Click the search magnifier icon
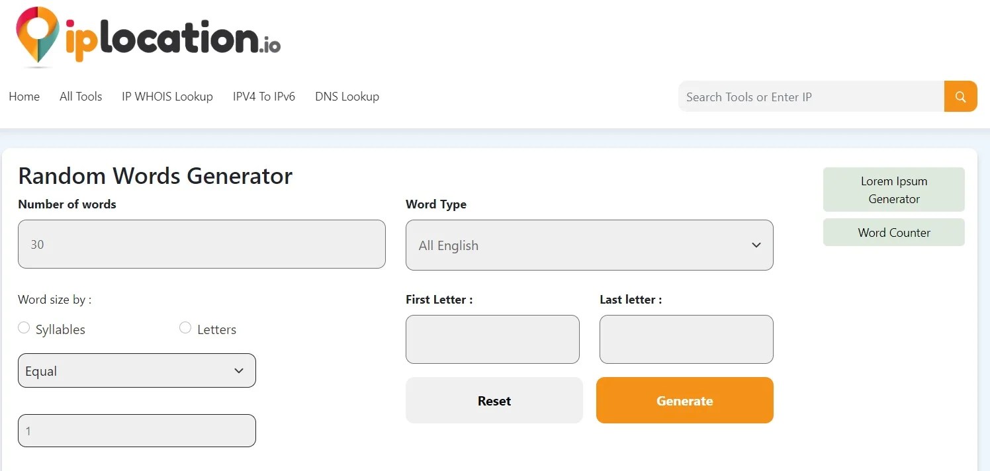990x471 pixels. tap(960, 96)
